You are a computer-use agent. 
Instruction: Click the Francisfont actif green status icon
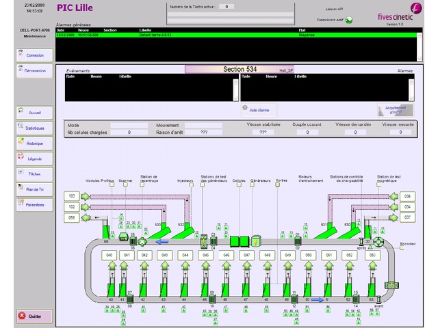point(349,20)
